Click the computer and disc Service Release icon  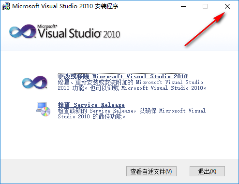coord(43,109)
